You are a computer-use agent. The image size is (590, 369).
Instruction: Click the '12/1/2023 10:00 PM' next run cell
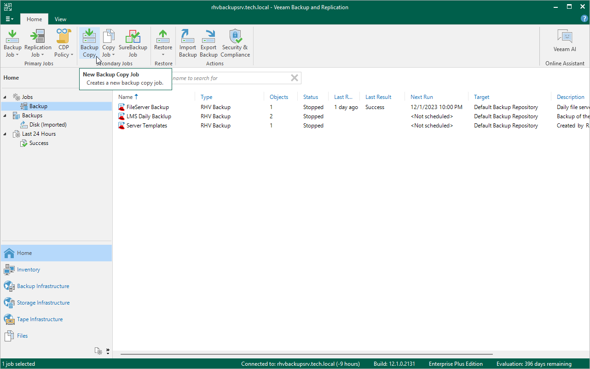(436, 107)
